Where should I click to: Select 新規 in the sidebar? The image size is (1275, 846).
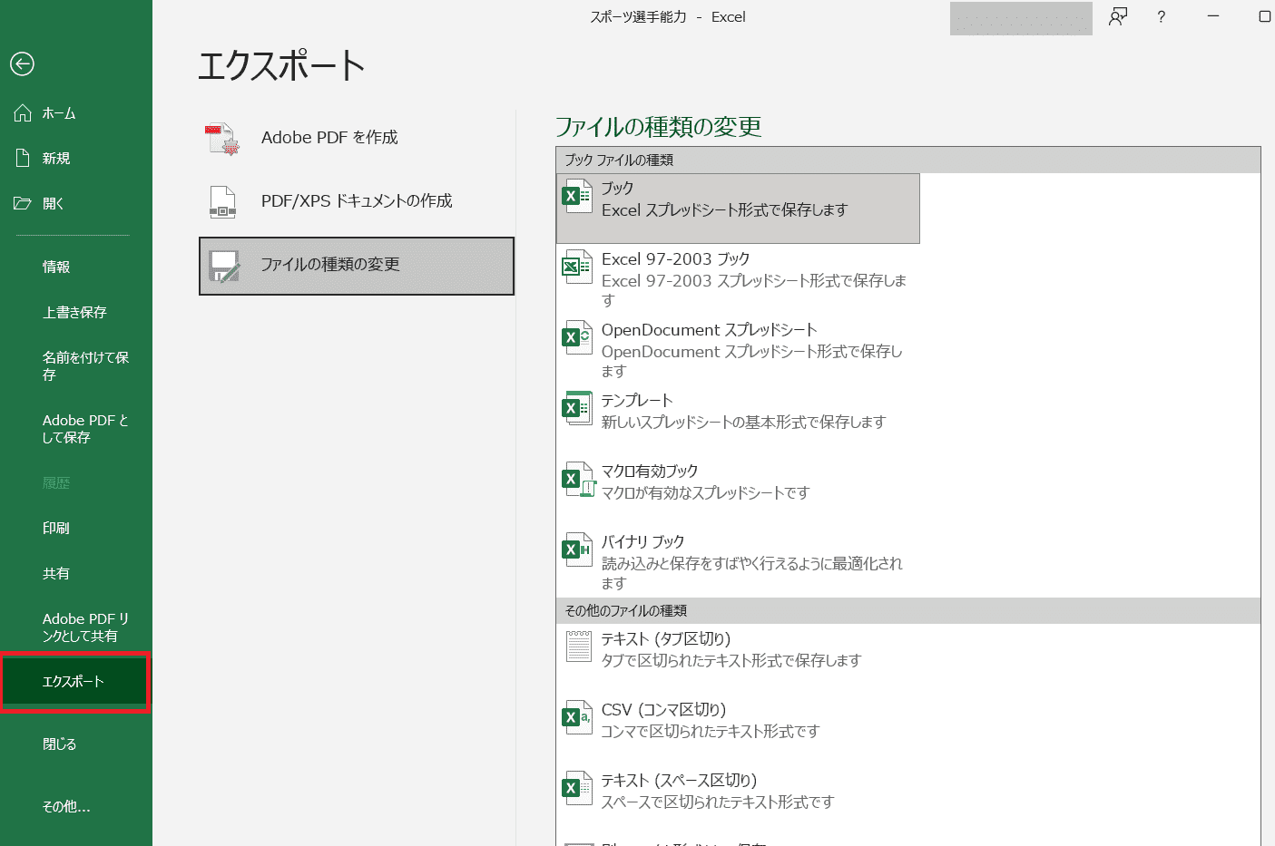pos(76,158)
